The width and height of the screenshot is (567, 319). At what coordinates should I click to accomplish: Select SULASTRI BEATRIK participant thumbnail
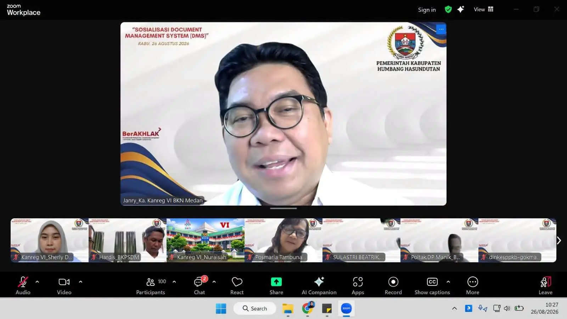coord(361,240)
